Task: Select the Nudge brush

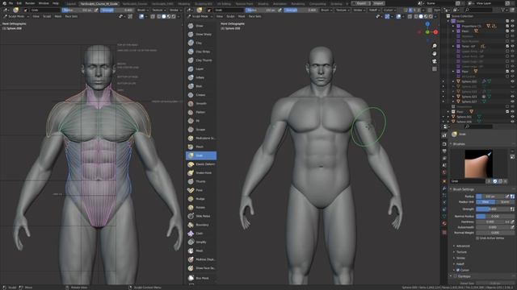Action: (201, 199)
